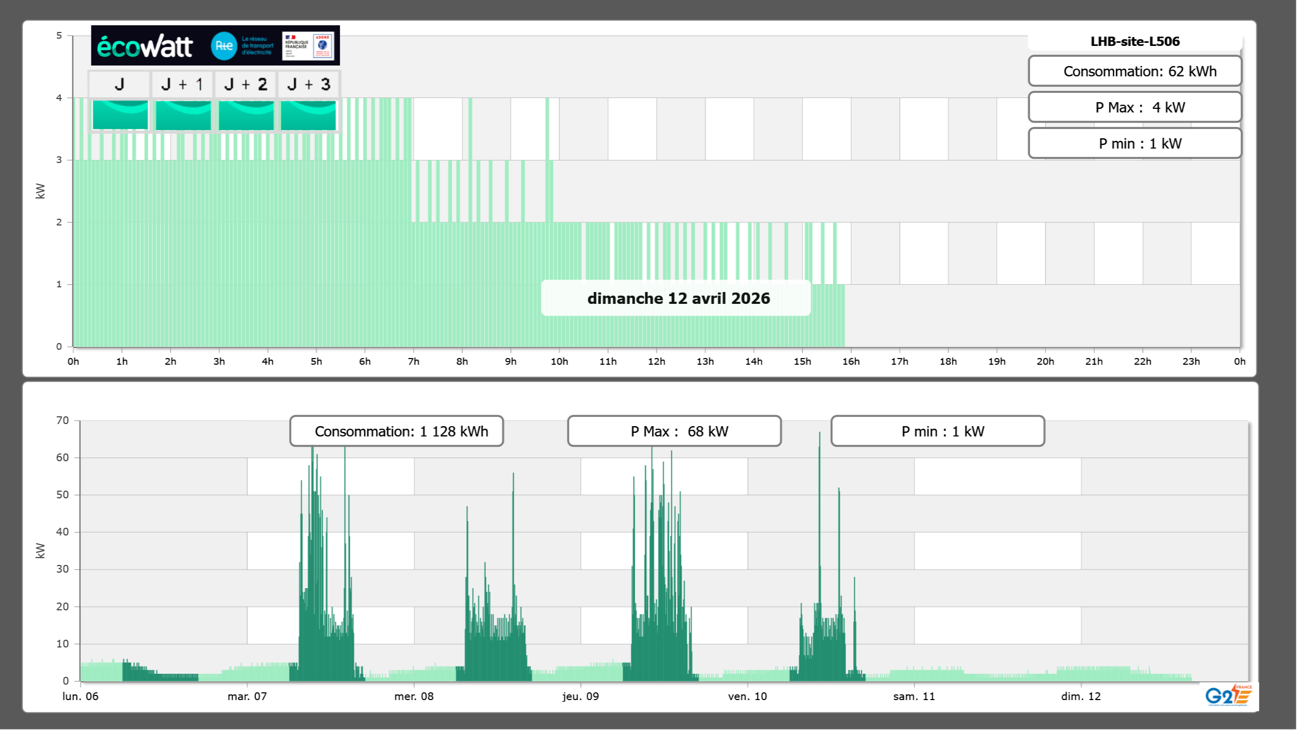Click the jeu. 09 axis marker

(x=581, y=696)
